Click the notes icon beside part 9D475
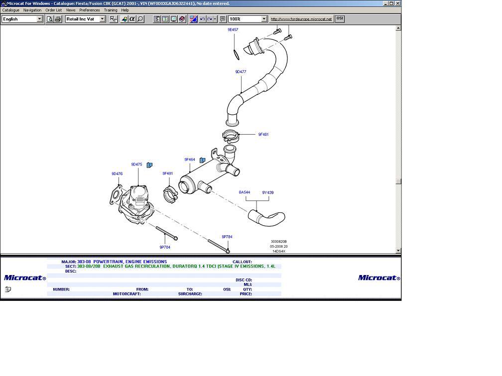 point(149,165)
